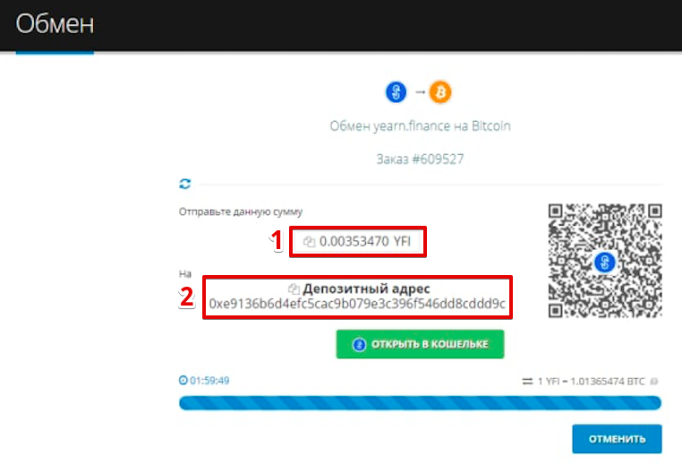Click the orange Bitcoin coin icon

440,91
